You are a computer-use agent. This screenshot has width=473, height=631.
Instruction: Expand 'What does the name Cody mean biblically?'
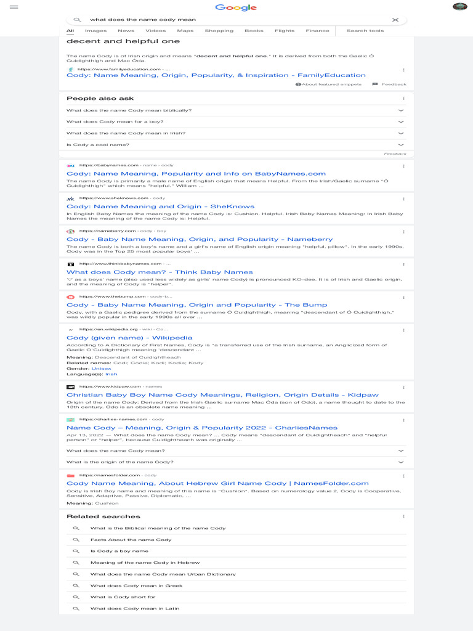pyautogui.click(x=401, y=110)
